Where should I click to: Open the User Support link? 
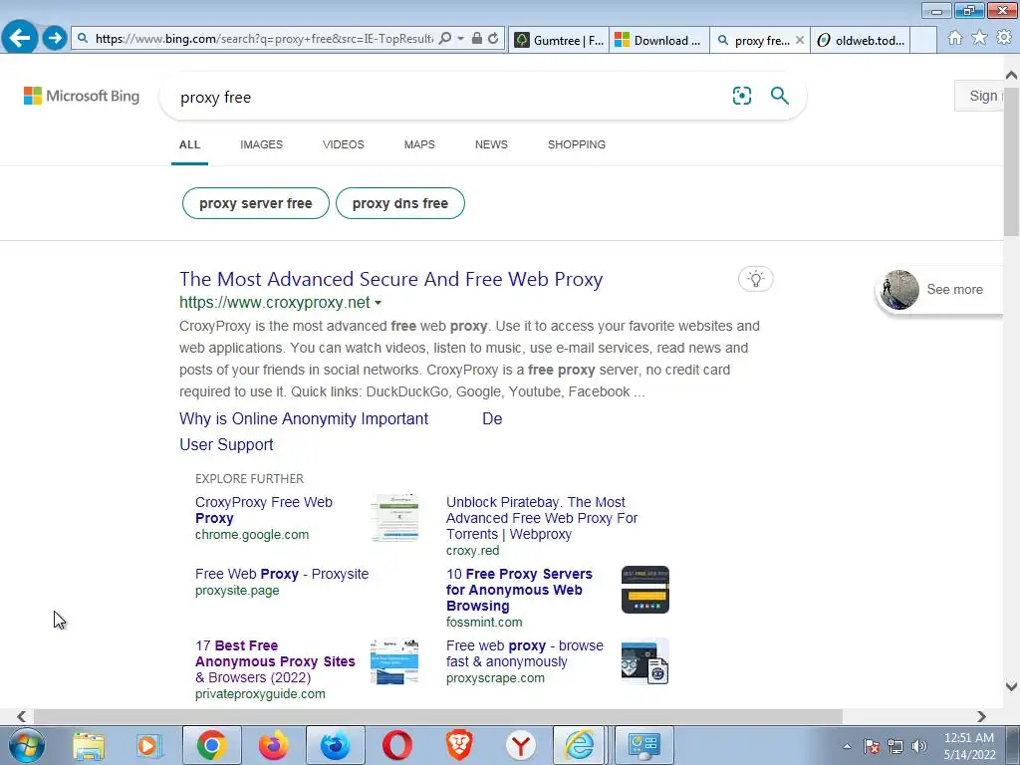[226, 445]
